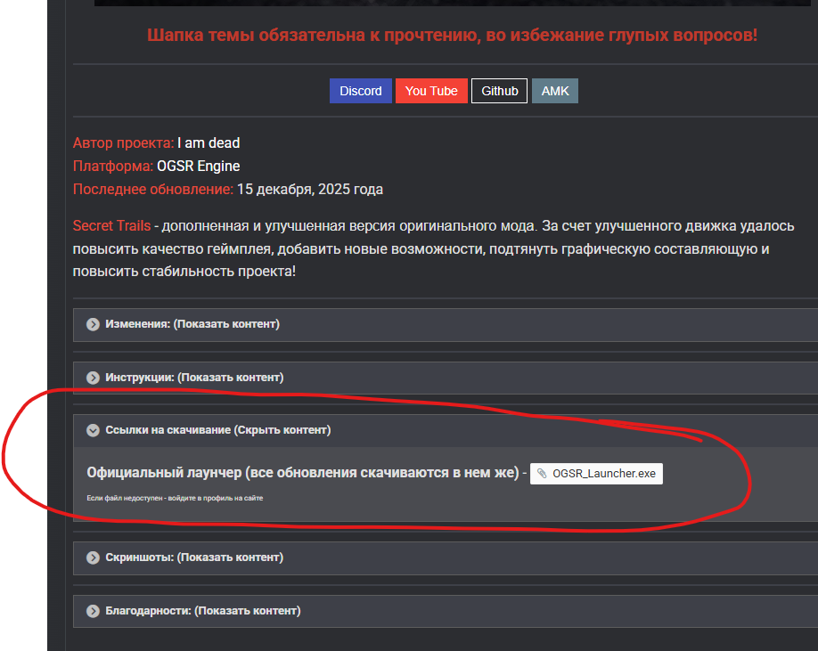The width and height of the screenshot is (818, 651).
Task: Click the Если файл недоступен note
Action: (x=175, y=498)
